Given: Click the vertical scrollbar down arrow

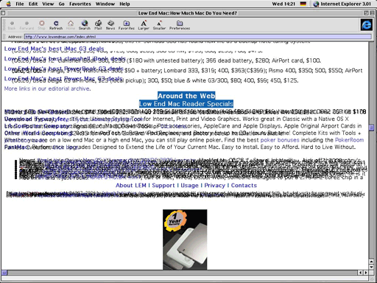Looking at the screenshot, I should [371, 267].
